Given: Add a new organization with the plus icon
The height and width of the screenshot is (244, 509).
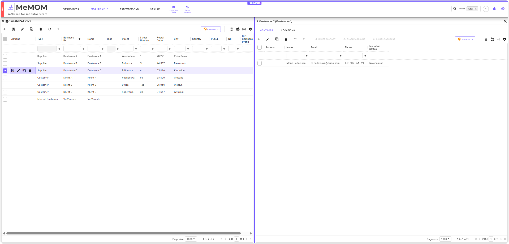Looking at the screenshot, I should tap(4, 29).
